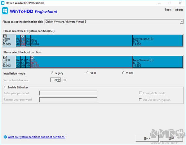Click the Reenter your password field
Image resolution: width=186 pixels, height=145 pixels.
[x=68, y=100]
